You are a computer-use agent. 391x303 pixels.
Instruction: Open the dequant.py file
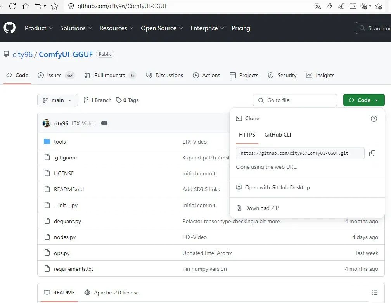pyautogui.click(x=67, y=221)
